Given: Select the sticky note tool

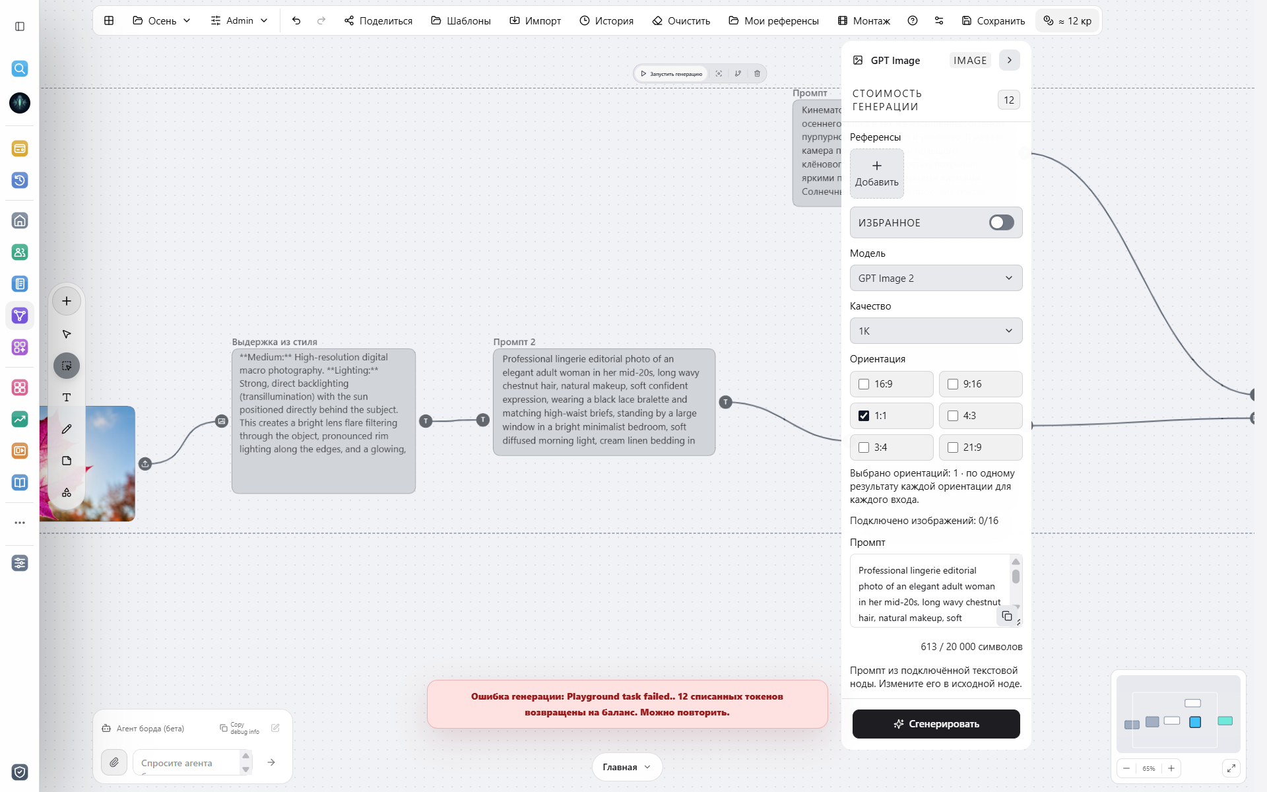Looking at the screenshot, I should (x=67, y=461).
